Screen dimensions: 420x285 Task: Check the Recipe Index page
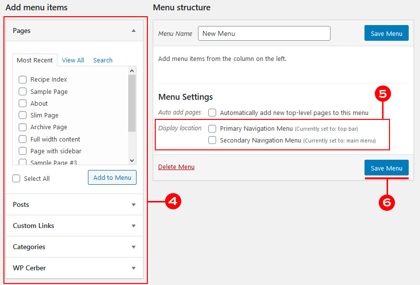[22, 79]
